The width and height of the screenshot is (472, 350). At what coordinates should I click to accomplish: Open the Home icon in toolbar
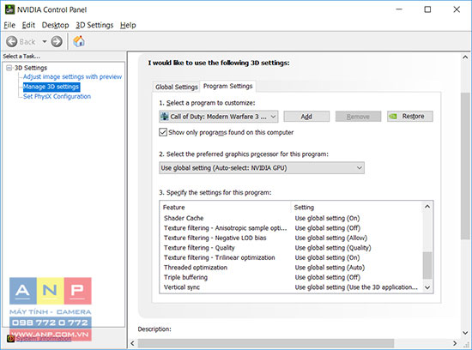pos(79,41)
